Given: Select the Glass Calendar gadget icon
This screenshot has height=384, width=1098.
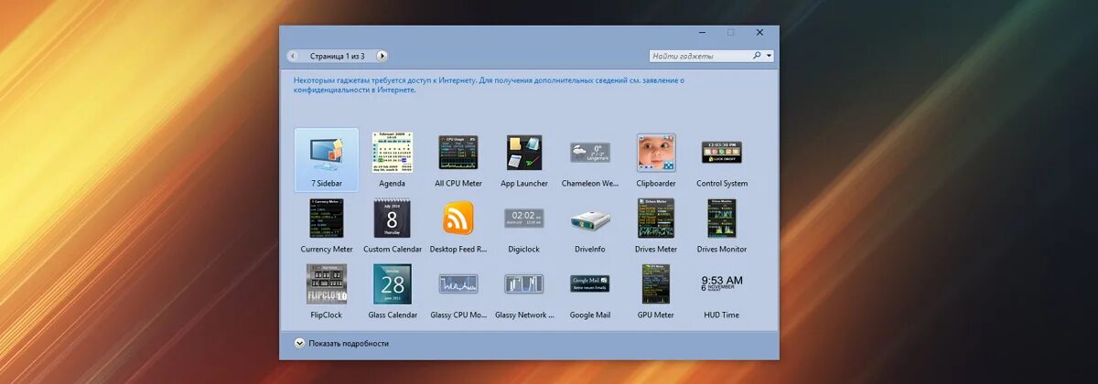Looking at the screenshot, I should pos(393,283).
